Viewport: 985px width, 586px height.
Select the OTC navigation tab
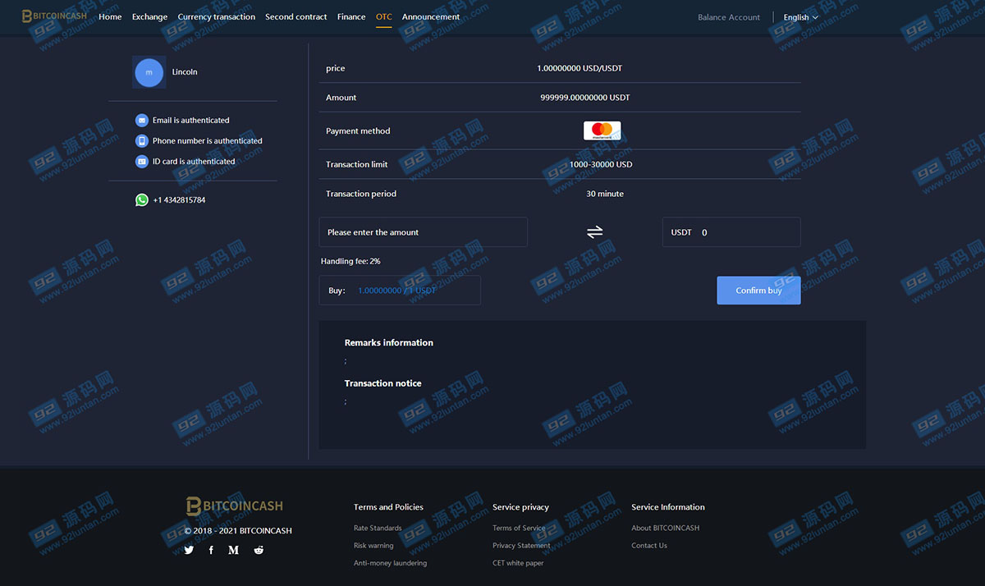(x=383, y=16)
